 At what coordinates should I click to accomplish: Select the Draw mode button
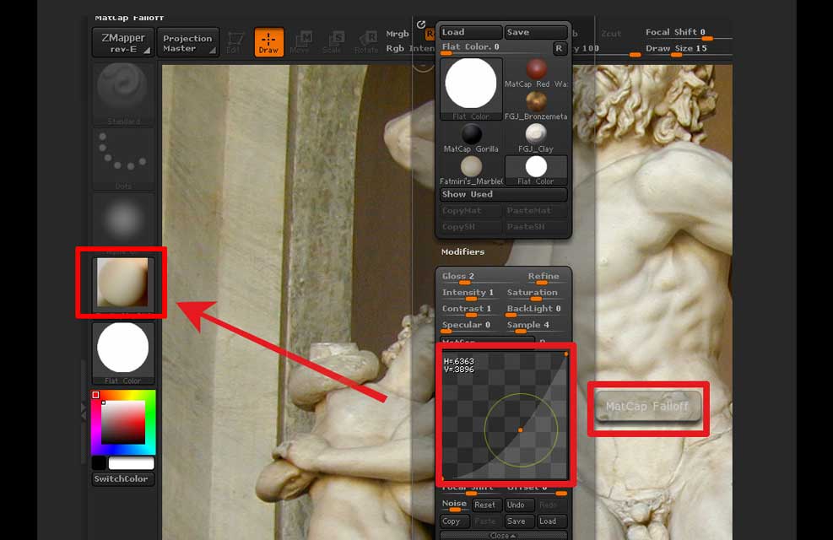click(268, 42)
